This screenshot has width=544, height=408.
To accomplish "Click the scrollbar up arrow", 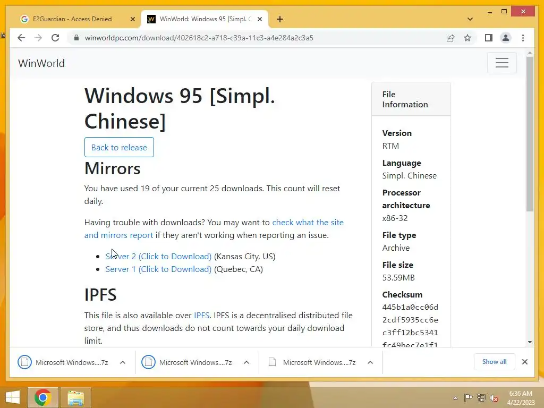I will (530, 53).
